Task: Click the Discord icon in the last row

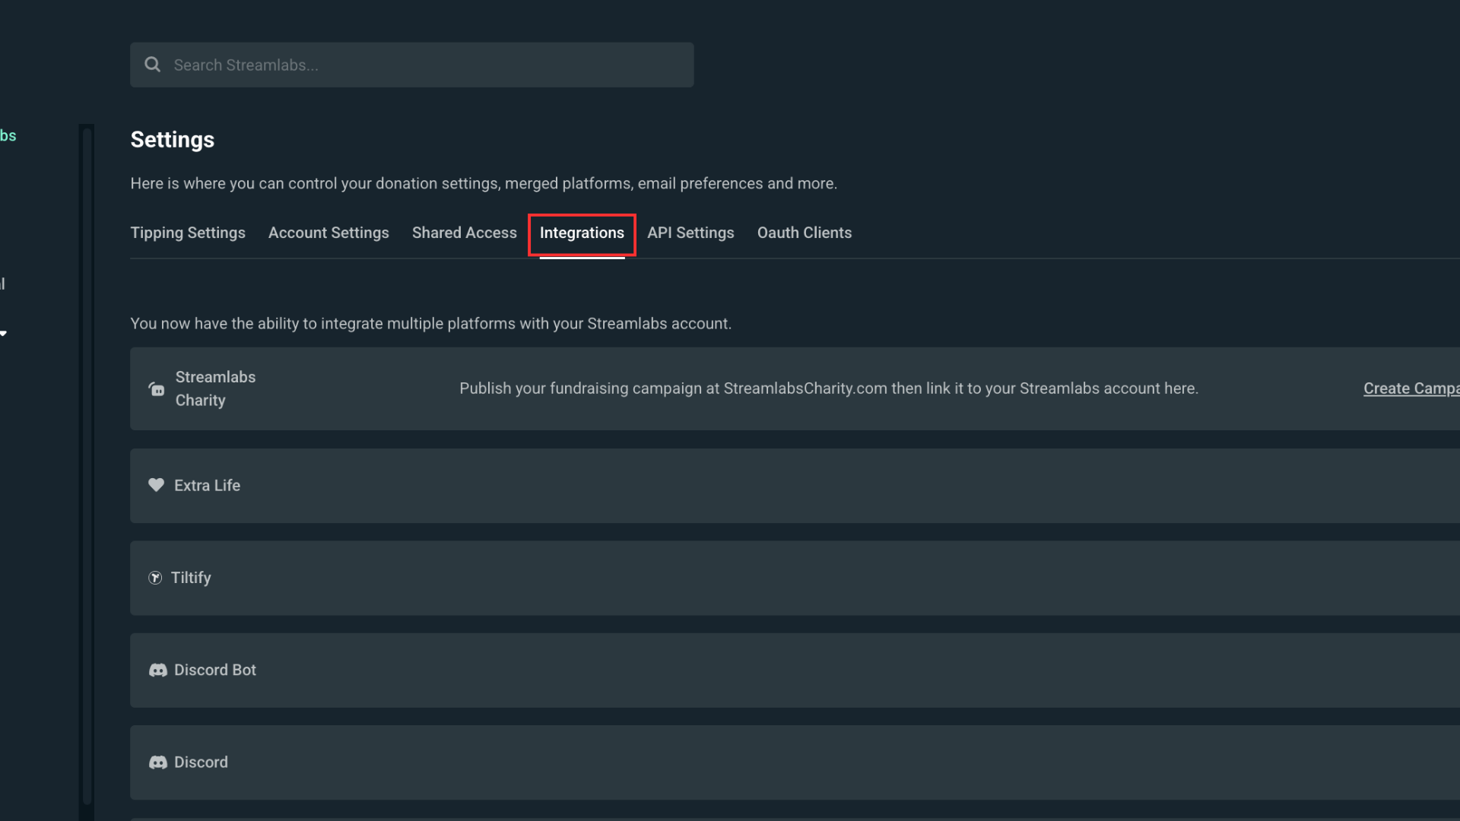Action: tap(157, 762)
